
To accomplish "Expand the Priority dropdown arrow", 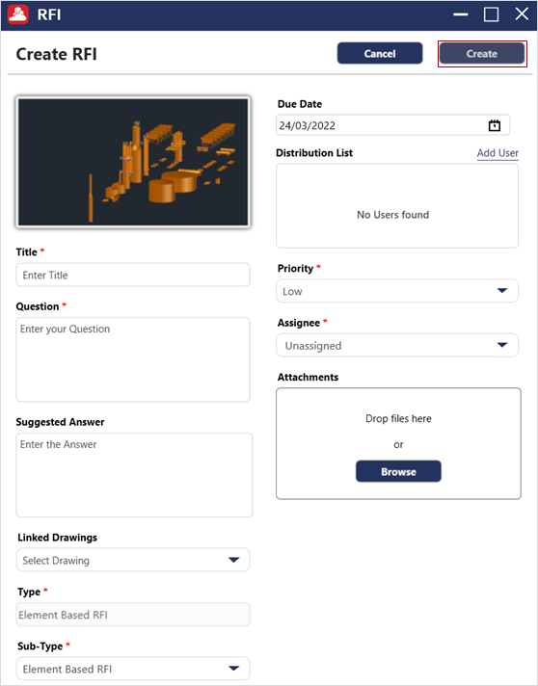I will click(502, 291).
